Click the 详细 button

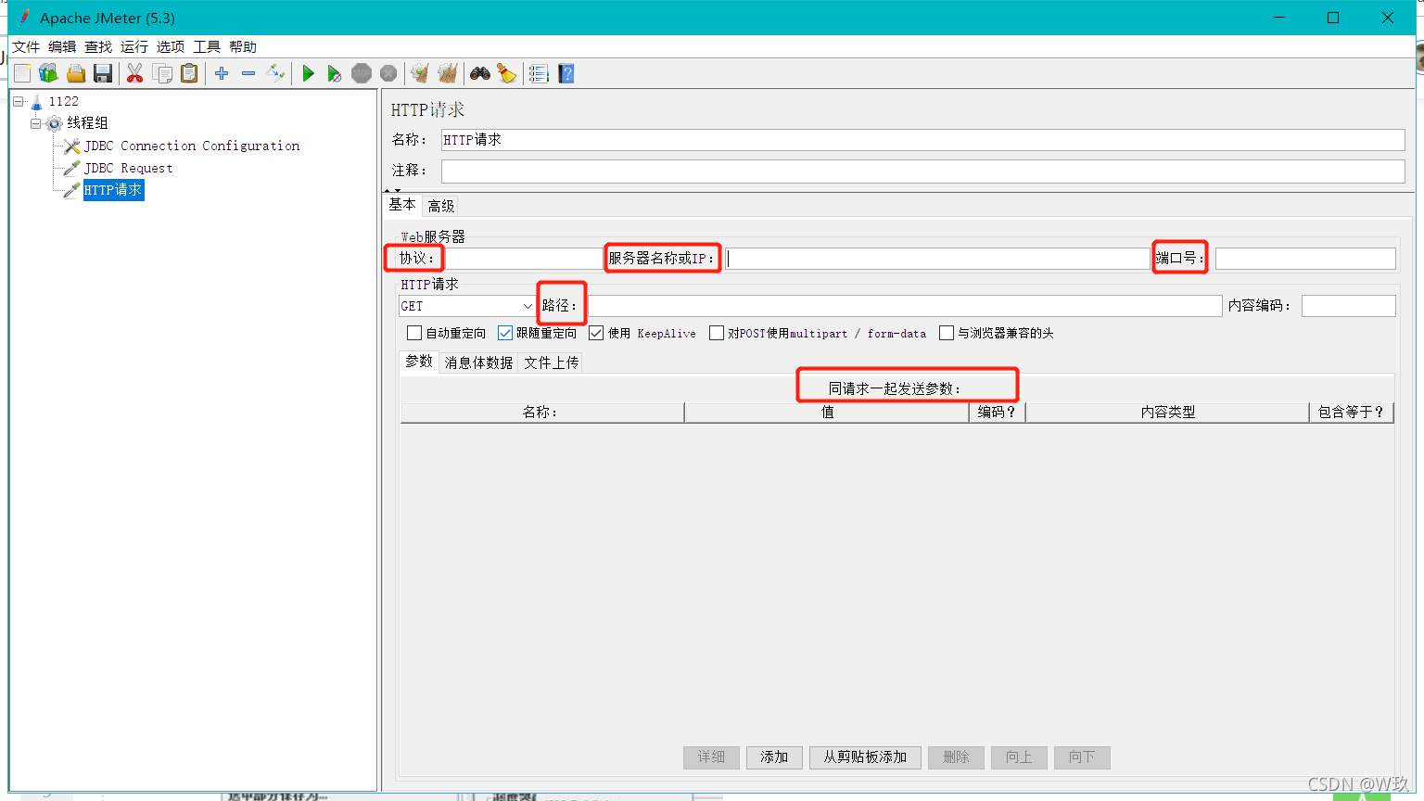(x=711, y=757)
